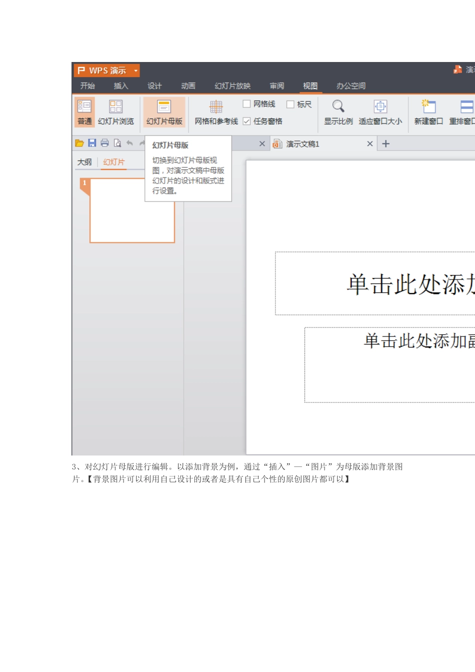Enable the Ruler (标尺) checkbox
Screen dimensions: 475x672
click(290, 104)
